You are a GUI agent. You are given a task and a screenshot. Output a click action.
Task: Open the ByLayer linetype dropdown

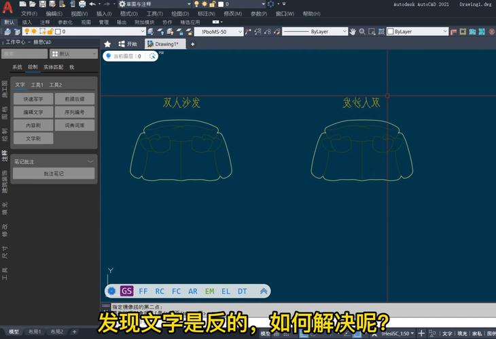(315, 32)
